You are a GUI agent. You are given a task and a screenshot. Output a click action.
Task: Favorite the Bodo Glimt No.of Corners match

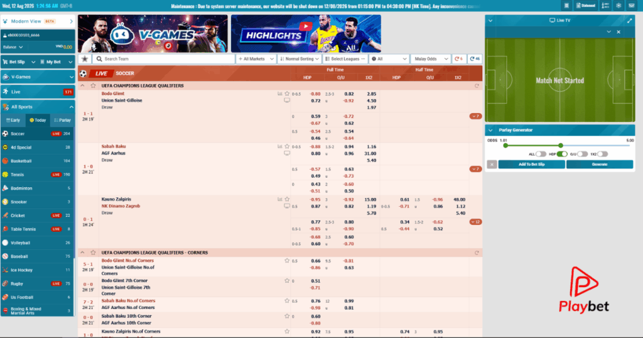tap(287, 261)
